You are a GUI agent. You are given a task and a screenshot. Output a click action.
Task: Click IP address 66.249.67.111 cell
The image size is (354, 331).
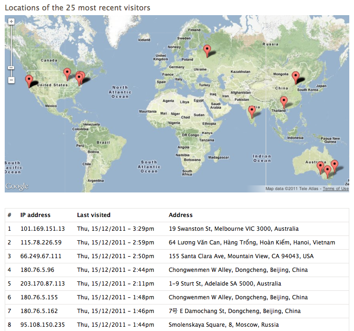[x=41, y=256]
